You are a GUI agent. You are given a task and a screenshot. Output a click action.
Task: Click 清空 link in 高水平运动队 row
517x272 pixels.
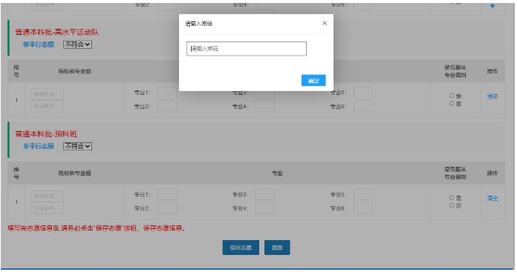click(x=492, y=96)
